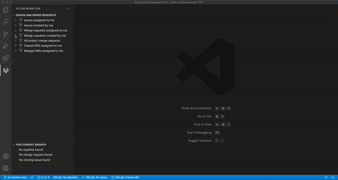Click the F5 key hint
The height and width of the screenshot is (180, 338).
click(x=217, y=133)
